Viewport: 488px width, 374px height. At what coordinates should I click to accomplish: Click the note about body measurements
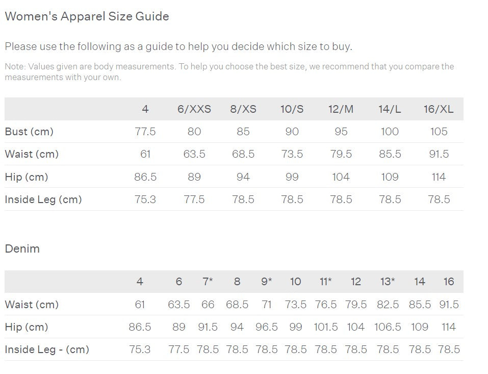point(229,72)
